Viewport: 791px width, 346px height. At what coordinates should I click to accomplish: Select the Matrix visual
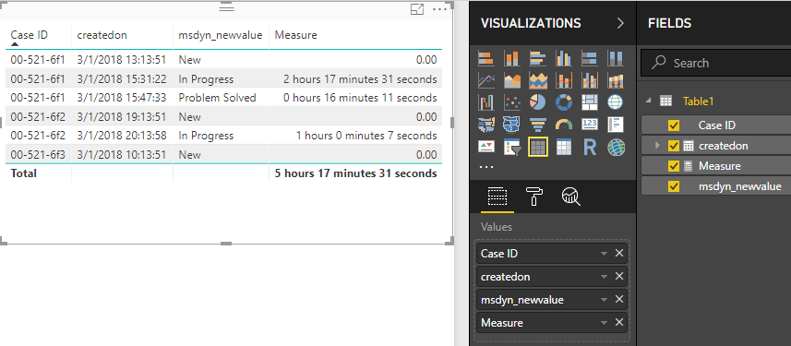564,147
